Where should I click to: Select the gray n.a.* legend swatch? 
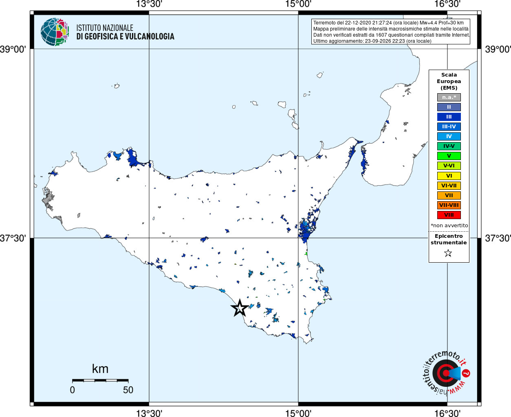[449, 97]
